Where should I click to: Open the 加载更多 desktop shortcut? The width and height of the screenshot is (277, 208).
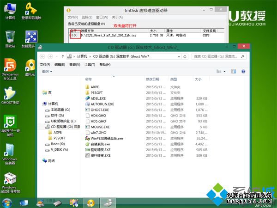(x=30, y=39)
